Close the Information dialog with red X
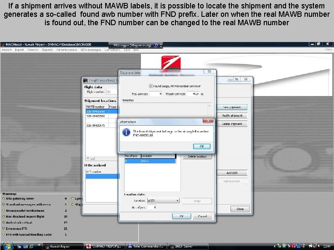Image resolution: width=334 pixels, height=250 pixels. click(208, 121)
